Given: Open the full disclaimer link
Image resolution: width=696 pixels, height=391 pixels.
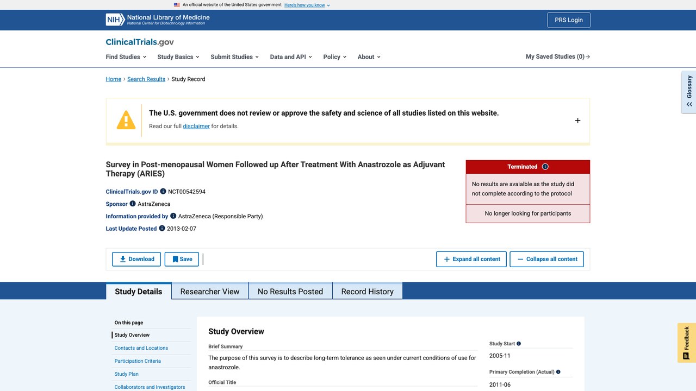Looking at the screenshot, I should pyautogui.click(x=196, y=126).
